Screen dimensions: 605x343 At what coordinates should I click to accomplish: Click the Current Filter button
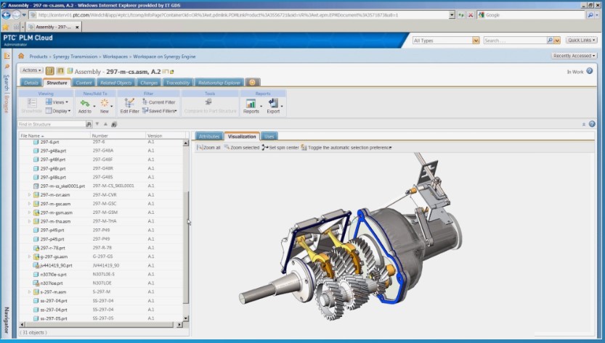click(158, 102)
